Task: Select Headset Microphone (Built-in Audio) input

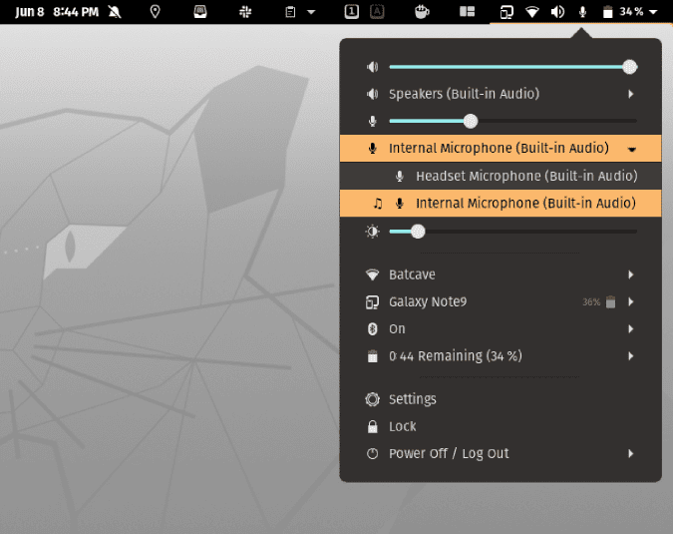Action: click(x=501, y=176)
